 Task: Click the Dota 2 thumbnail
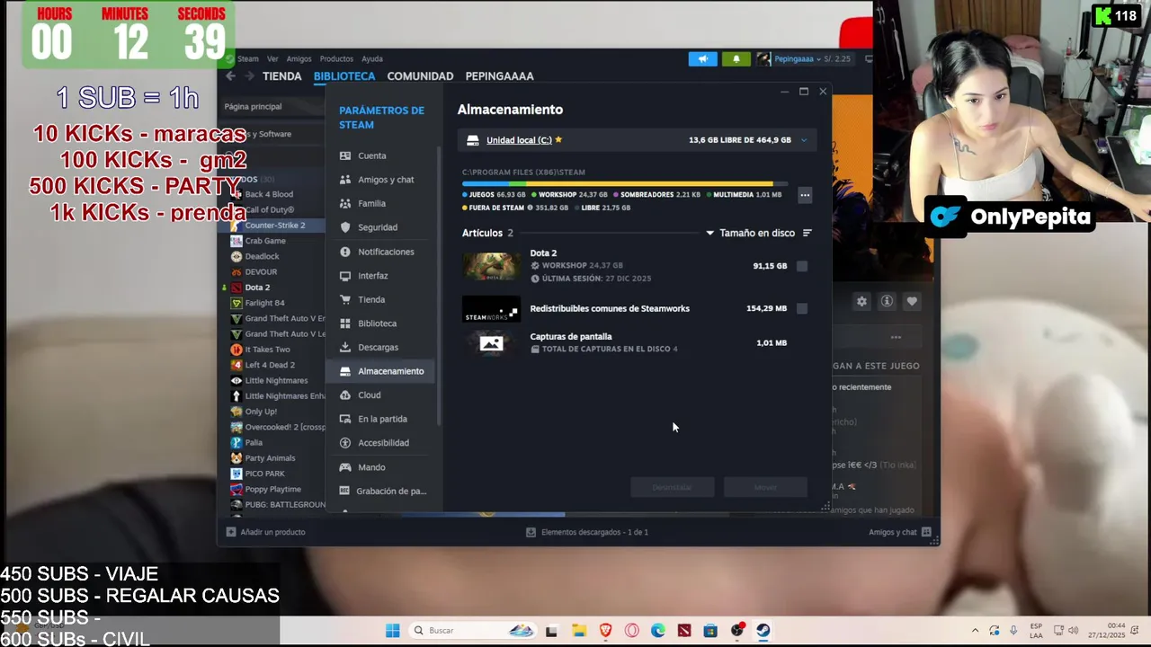pyautogui.click(x=491, y=266)
